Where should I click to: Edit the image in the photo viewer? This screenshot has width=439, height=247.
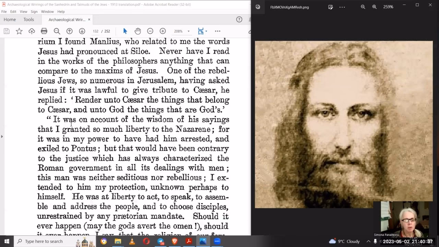330,7
